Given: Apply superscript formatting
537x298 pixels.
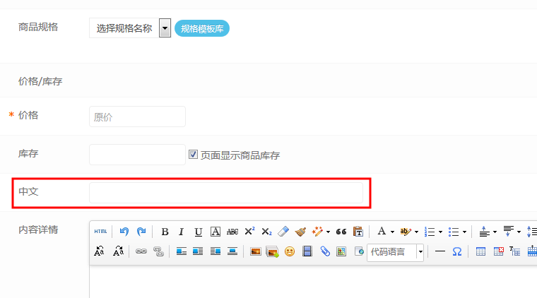Looking at the screenshot, I should (249, 232).
